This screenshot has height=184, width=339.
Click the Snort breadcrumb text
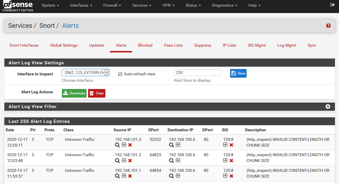click(x=47, y=26)
